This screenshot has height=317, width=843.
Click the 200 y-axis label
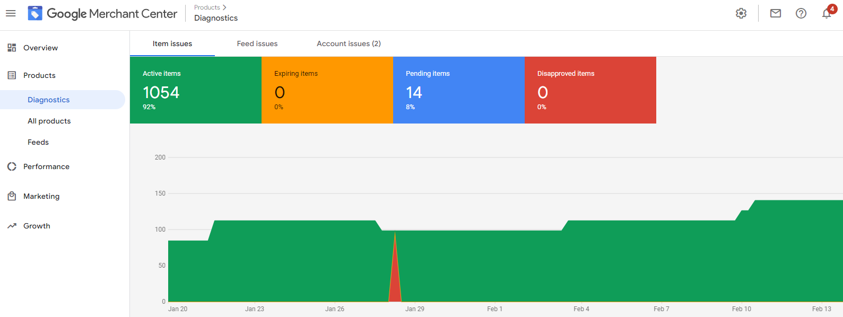(x=160, y=157)
